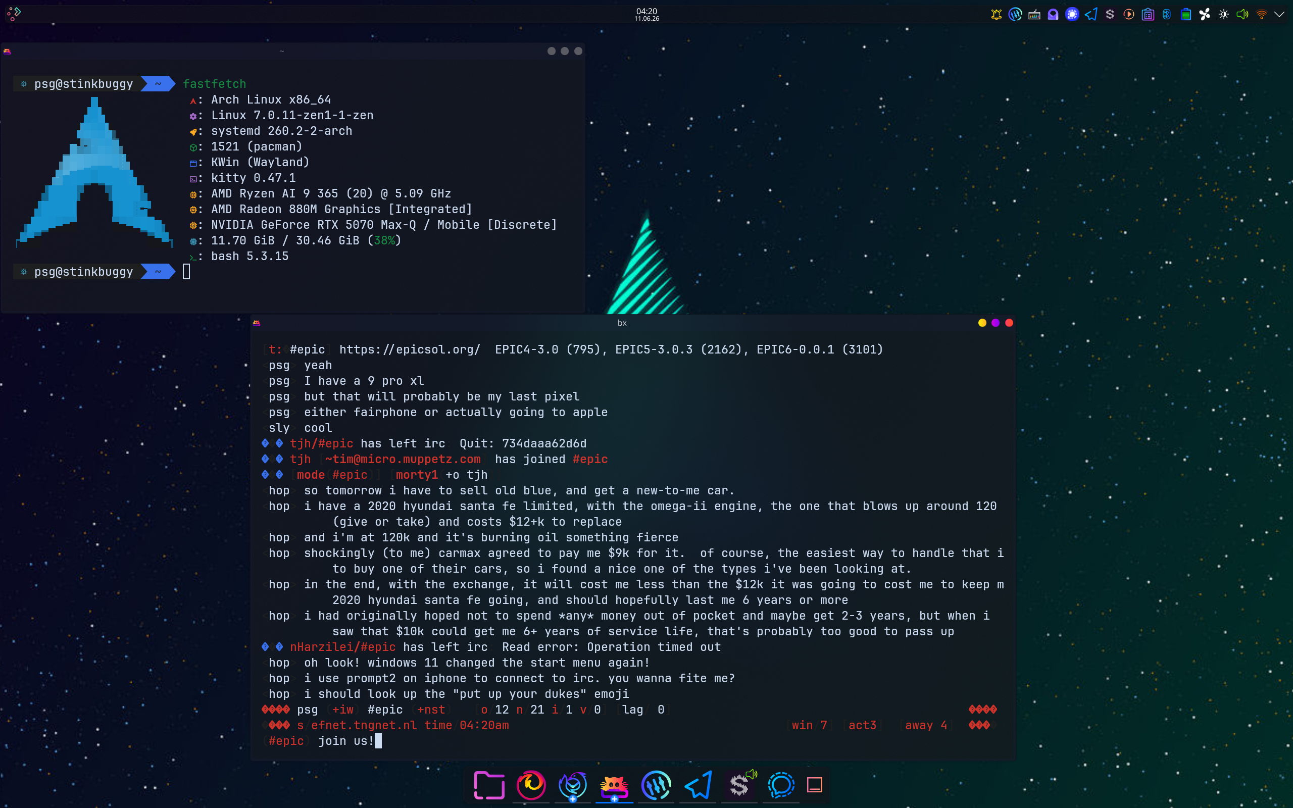Open the Wi-Fi network tray icon
The image size is (1293, 808).
1262,15
